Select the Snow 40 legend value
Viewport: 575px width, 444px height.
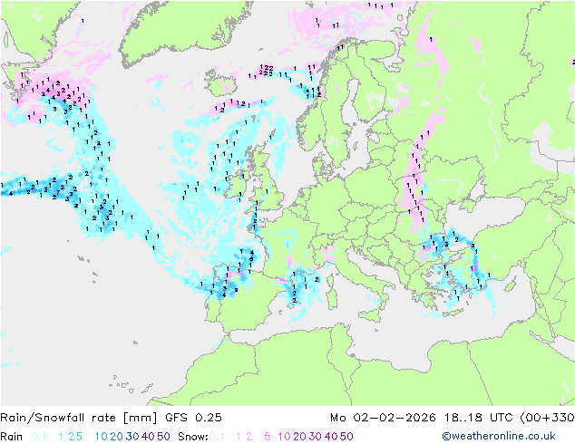coord(331,437)
